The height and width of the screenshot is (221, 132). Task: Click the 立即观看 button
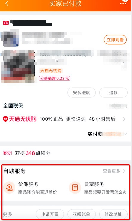[x=115, y=40]
